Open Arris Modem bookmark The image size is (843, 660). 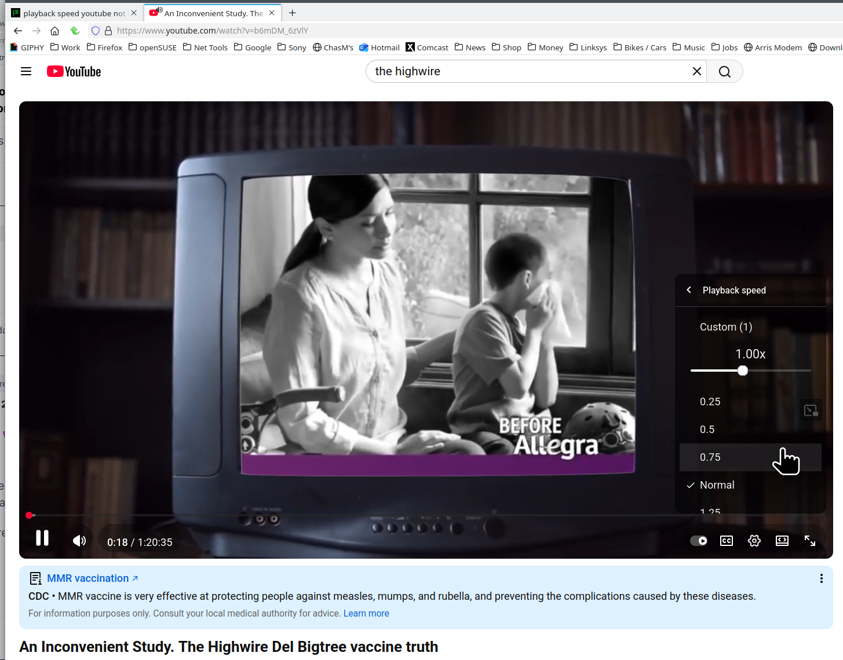pyautogui.click(x=773, y=47)
